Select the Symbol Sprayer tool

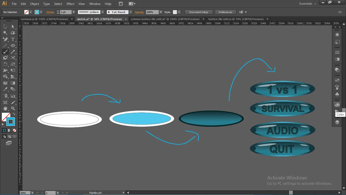tap(5, 96)
